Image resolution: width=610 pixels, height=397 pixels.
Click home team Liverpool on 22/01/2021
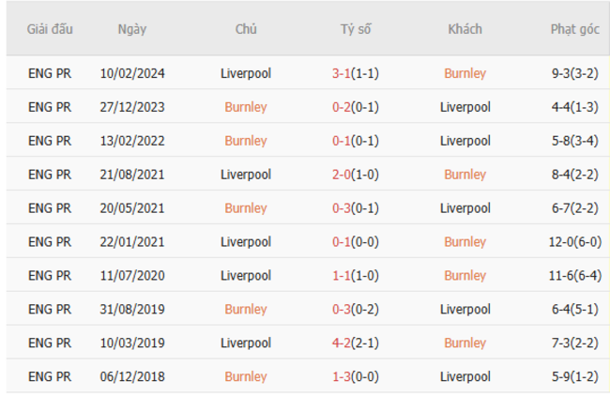(246, 242)
